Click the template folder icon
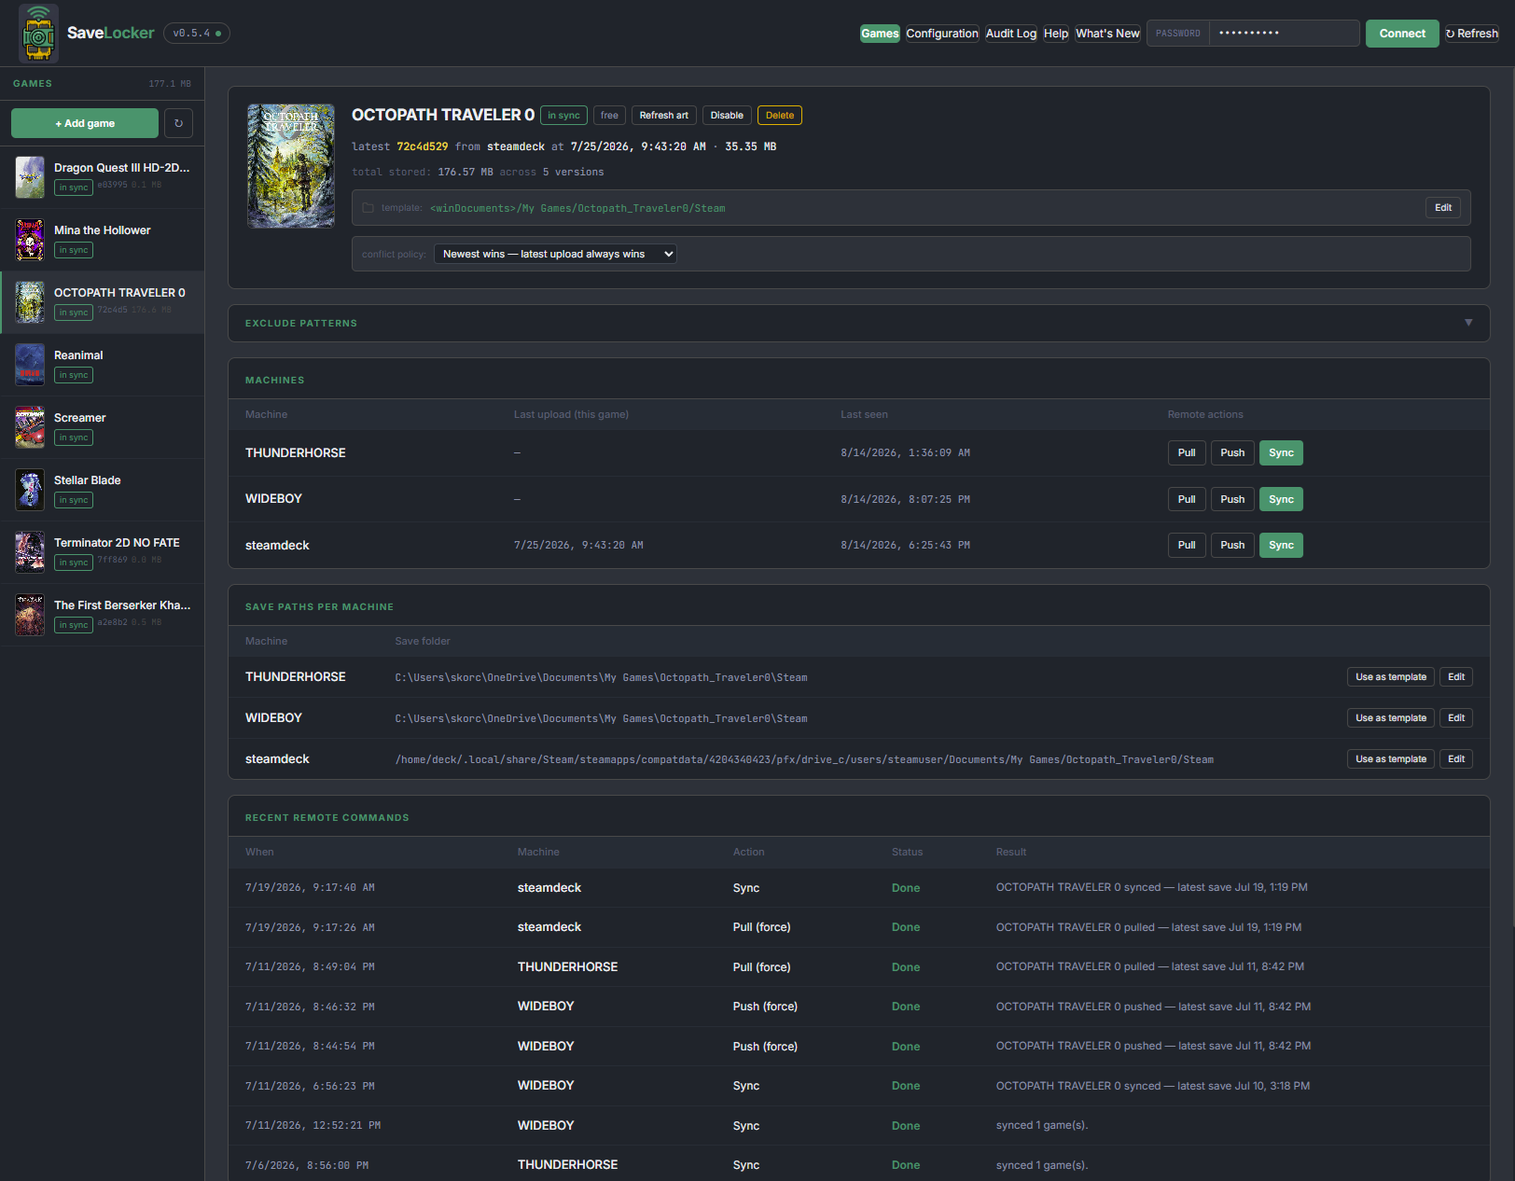This screenshot has width=1515, height=1181. point(368,208)
